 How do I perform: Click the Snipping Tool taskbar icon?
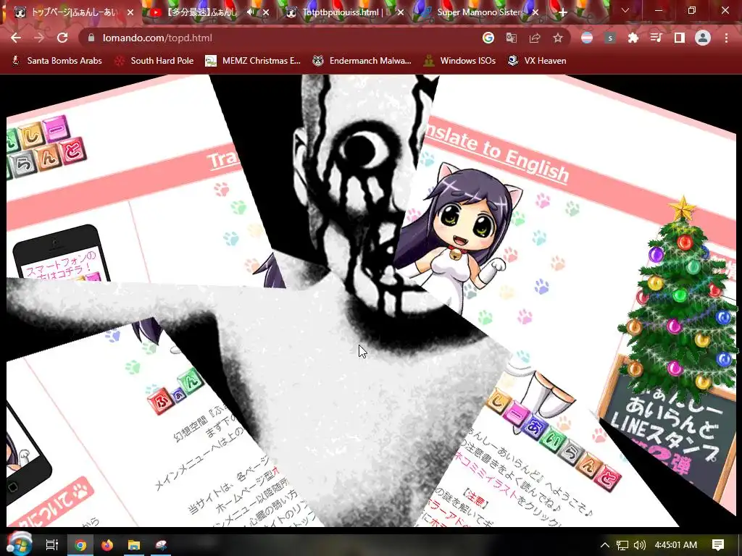162,545
